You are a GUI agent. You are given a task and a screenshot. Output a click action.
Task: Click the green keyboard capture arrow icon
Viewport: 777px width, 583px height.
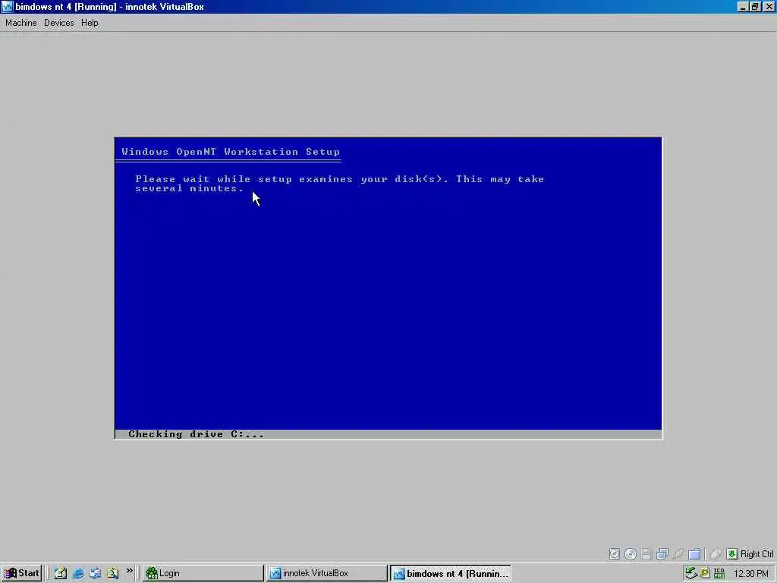[x=732, y=553]
